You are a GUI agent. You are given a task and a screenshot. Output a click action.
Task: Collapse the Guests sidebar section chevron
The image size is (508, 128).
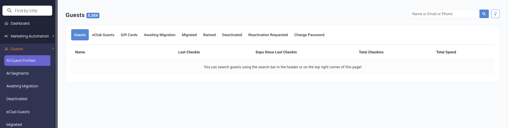(53, 49)
